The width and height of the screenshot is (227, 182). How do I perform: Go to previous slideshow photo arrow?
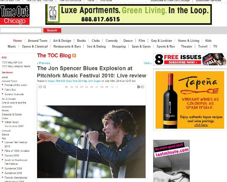(x=45, y=87)
